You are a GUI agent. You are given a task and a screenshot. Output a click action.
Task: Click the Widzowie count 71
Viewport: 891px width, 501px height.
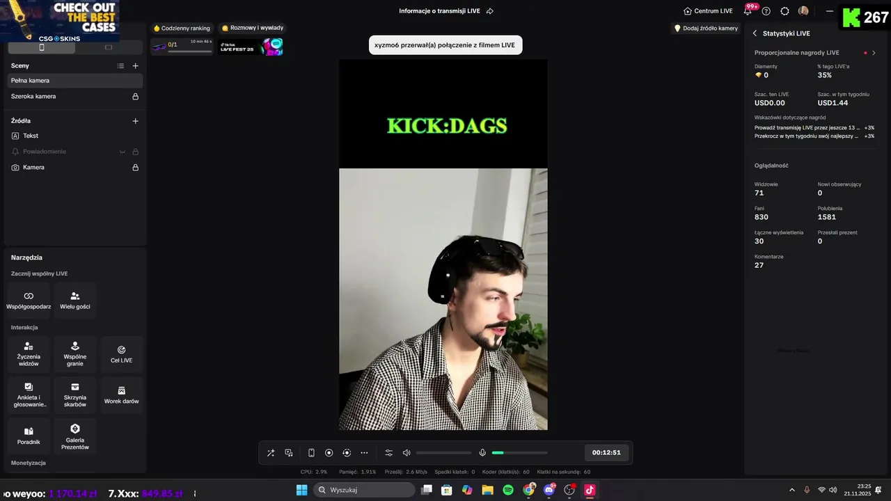[x=759, y=193]
